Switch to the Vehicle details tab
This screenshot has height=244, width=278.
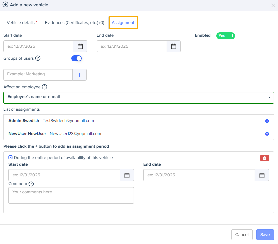21,23
